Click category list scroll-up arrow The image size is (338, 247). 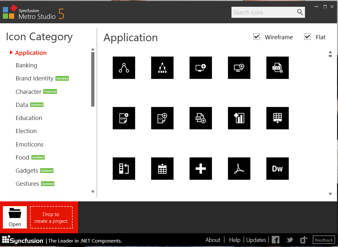click(93, 49)
